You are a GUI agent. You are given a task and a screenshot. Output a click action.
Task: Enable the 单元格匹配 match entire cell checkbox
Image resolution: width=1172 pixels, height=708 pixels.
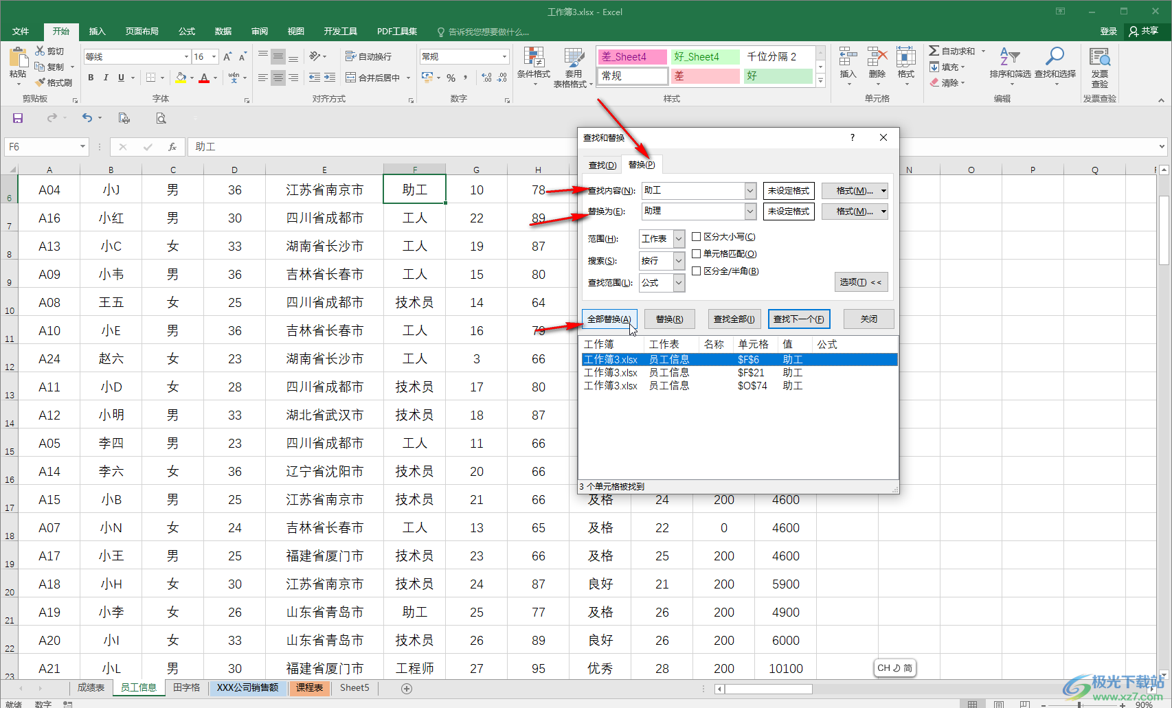pos(696,254)
